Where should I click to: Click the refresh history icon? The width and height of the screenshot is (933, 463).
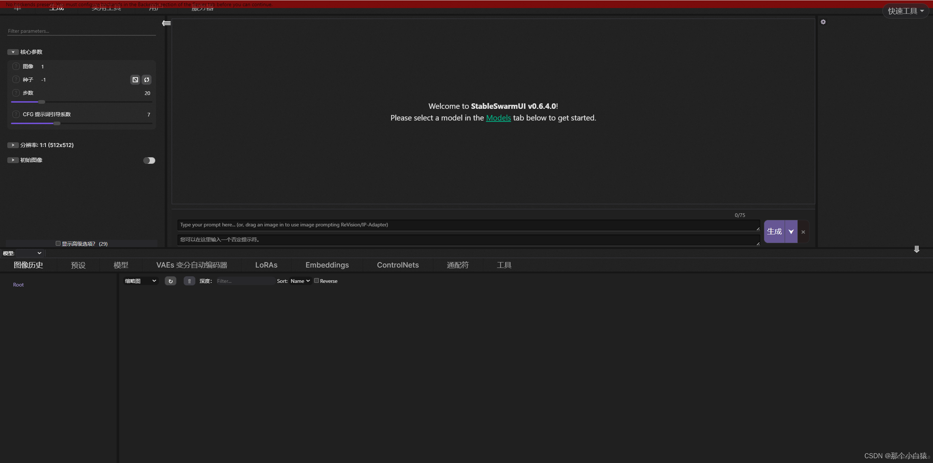[170, 281]
